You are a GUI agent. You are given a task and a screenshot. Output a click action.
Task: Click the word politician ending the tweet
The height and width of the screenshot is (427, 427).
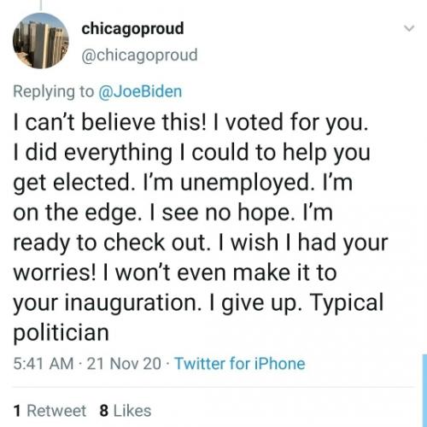coord(61,333)
